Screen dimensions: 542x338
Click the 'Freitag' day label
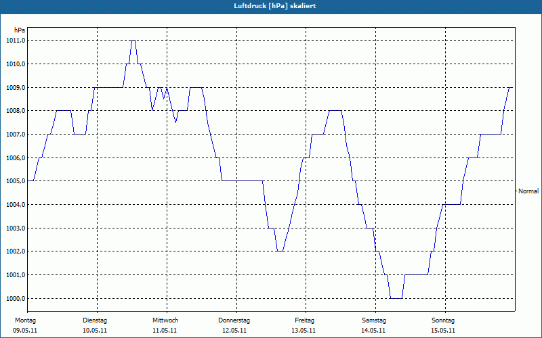coord(304,320)
